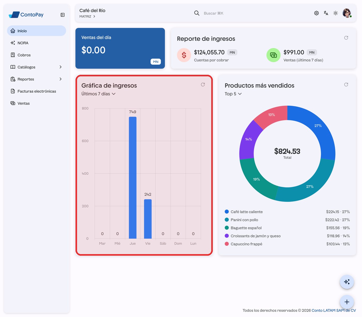Open the language translation icon
362x317 pixels.
(326, 13)
